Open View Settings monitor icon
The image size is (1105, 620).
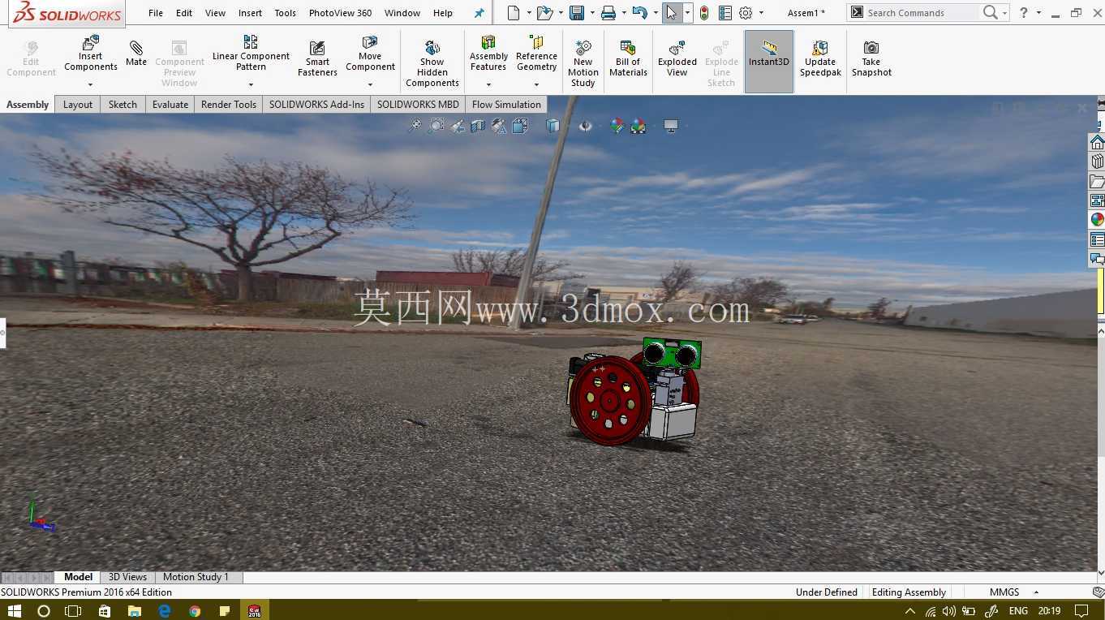pyautogui.click(x=671, y=126)
